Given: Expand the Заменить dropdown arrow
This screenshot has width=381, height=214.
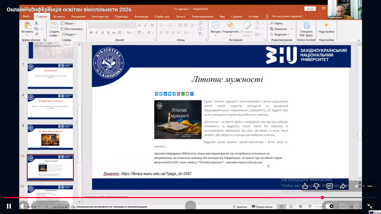Looking at the screenshot, I should (291, 29).
